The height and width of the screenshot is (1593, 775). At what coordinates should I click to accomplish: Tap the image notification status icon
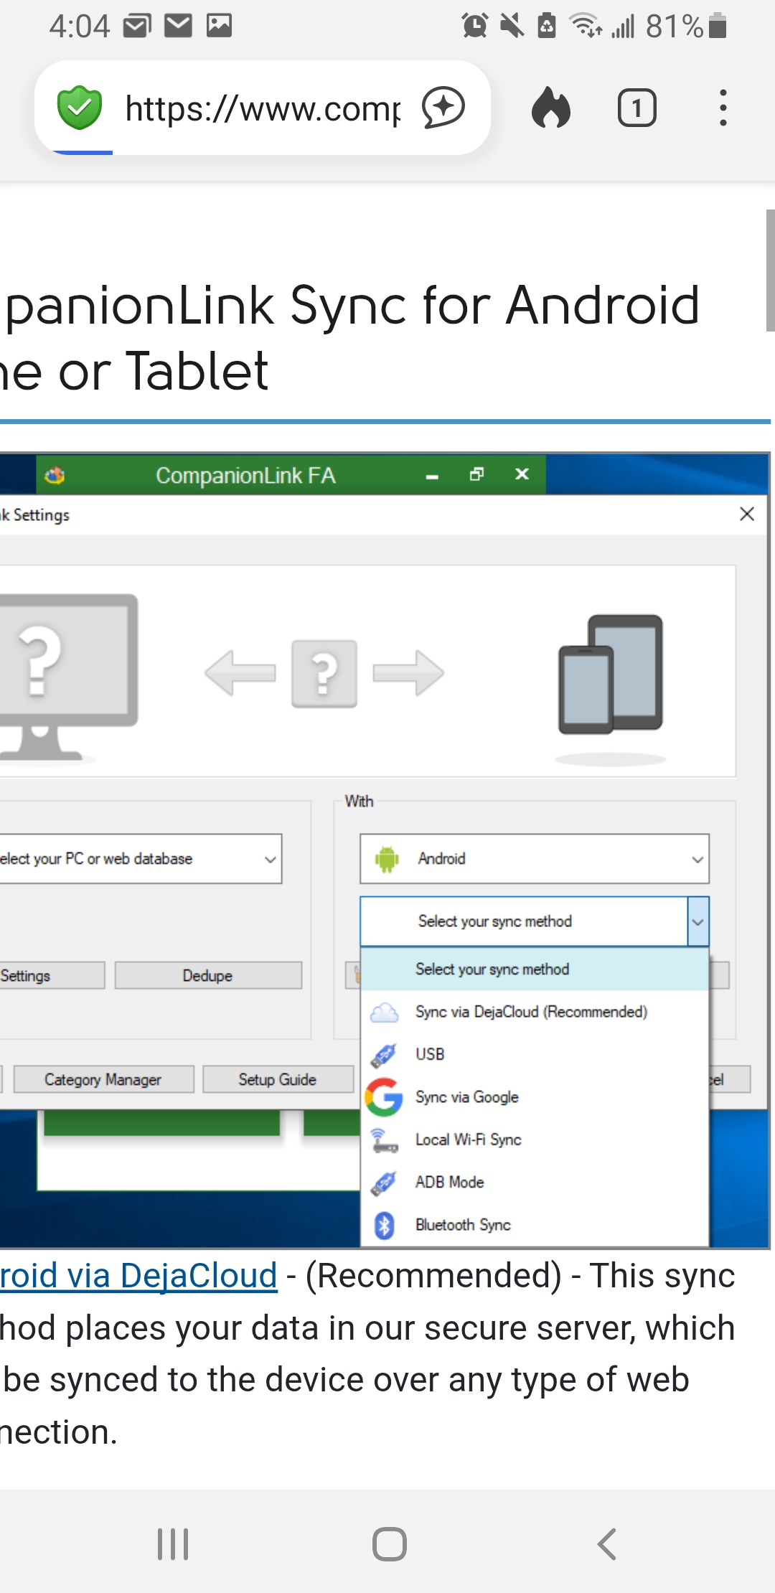[219, 26]
